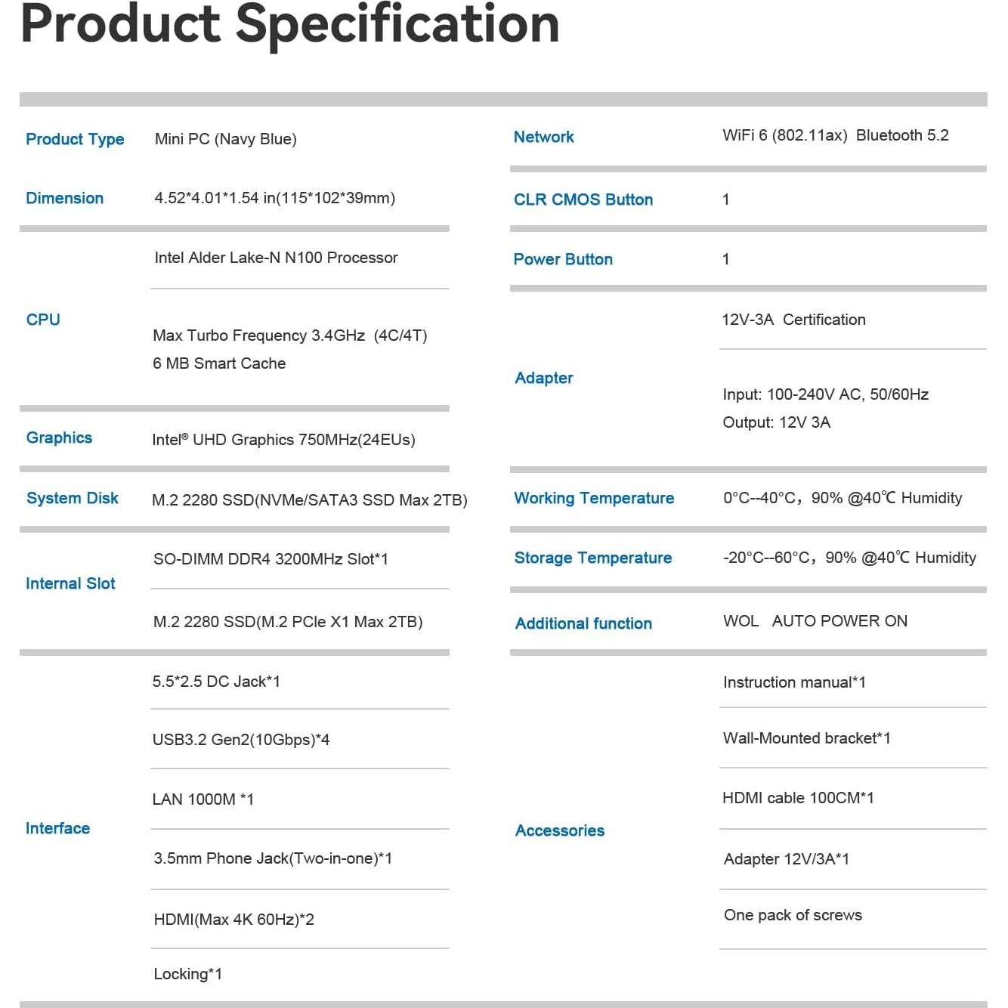Click the Working Temperature label
This screenshot has height=1008, width=1008.
pyautogui.click(x=594, y=498)
